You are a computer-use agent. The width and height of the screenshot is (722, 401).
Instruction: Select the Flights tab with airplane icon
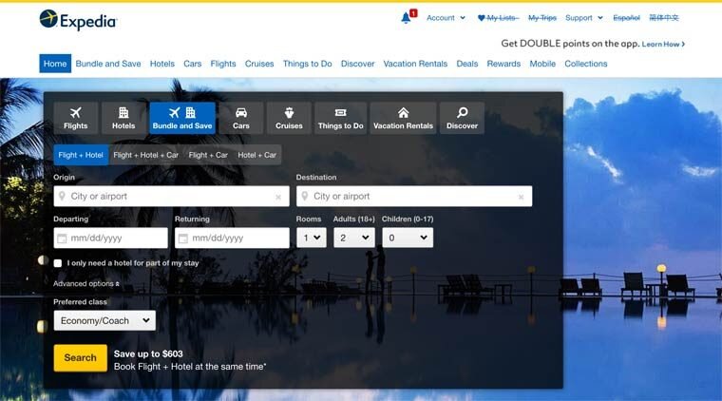(75, 119)
